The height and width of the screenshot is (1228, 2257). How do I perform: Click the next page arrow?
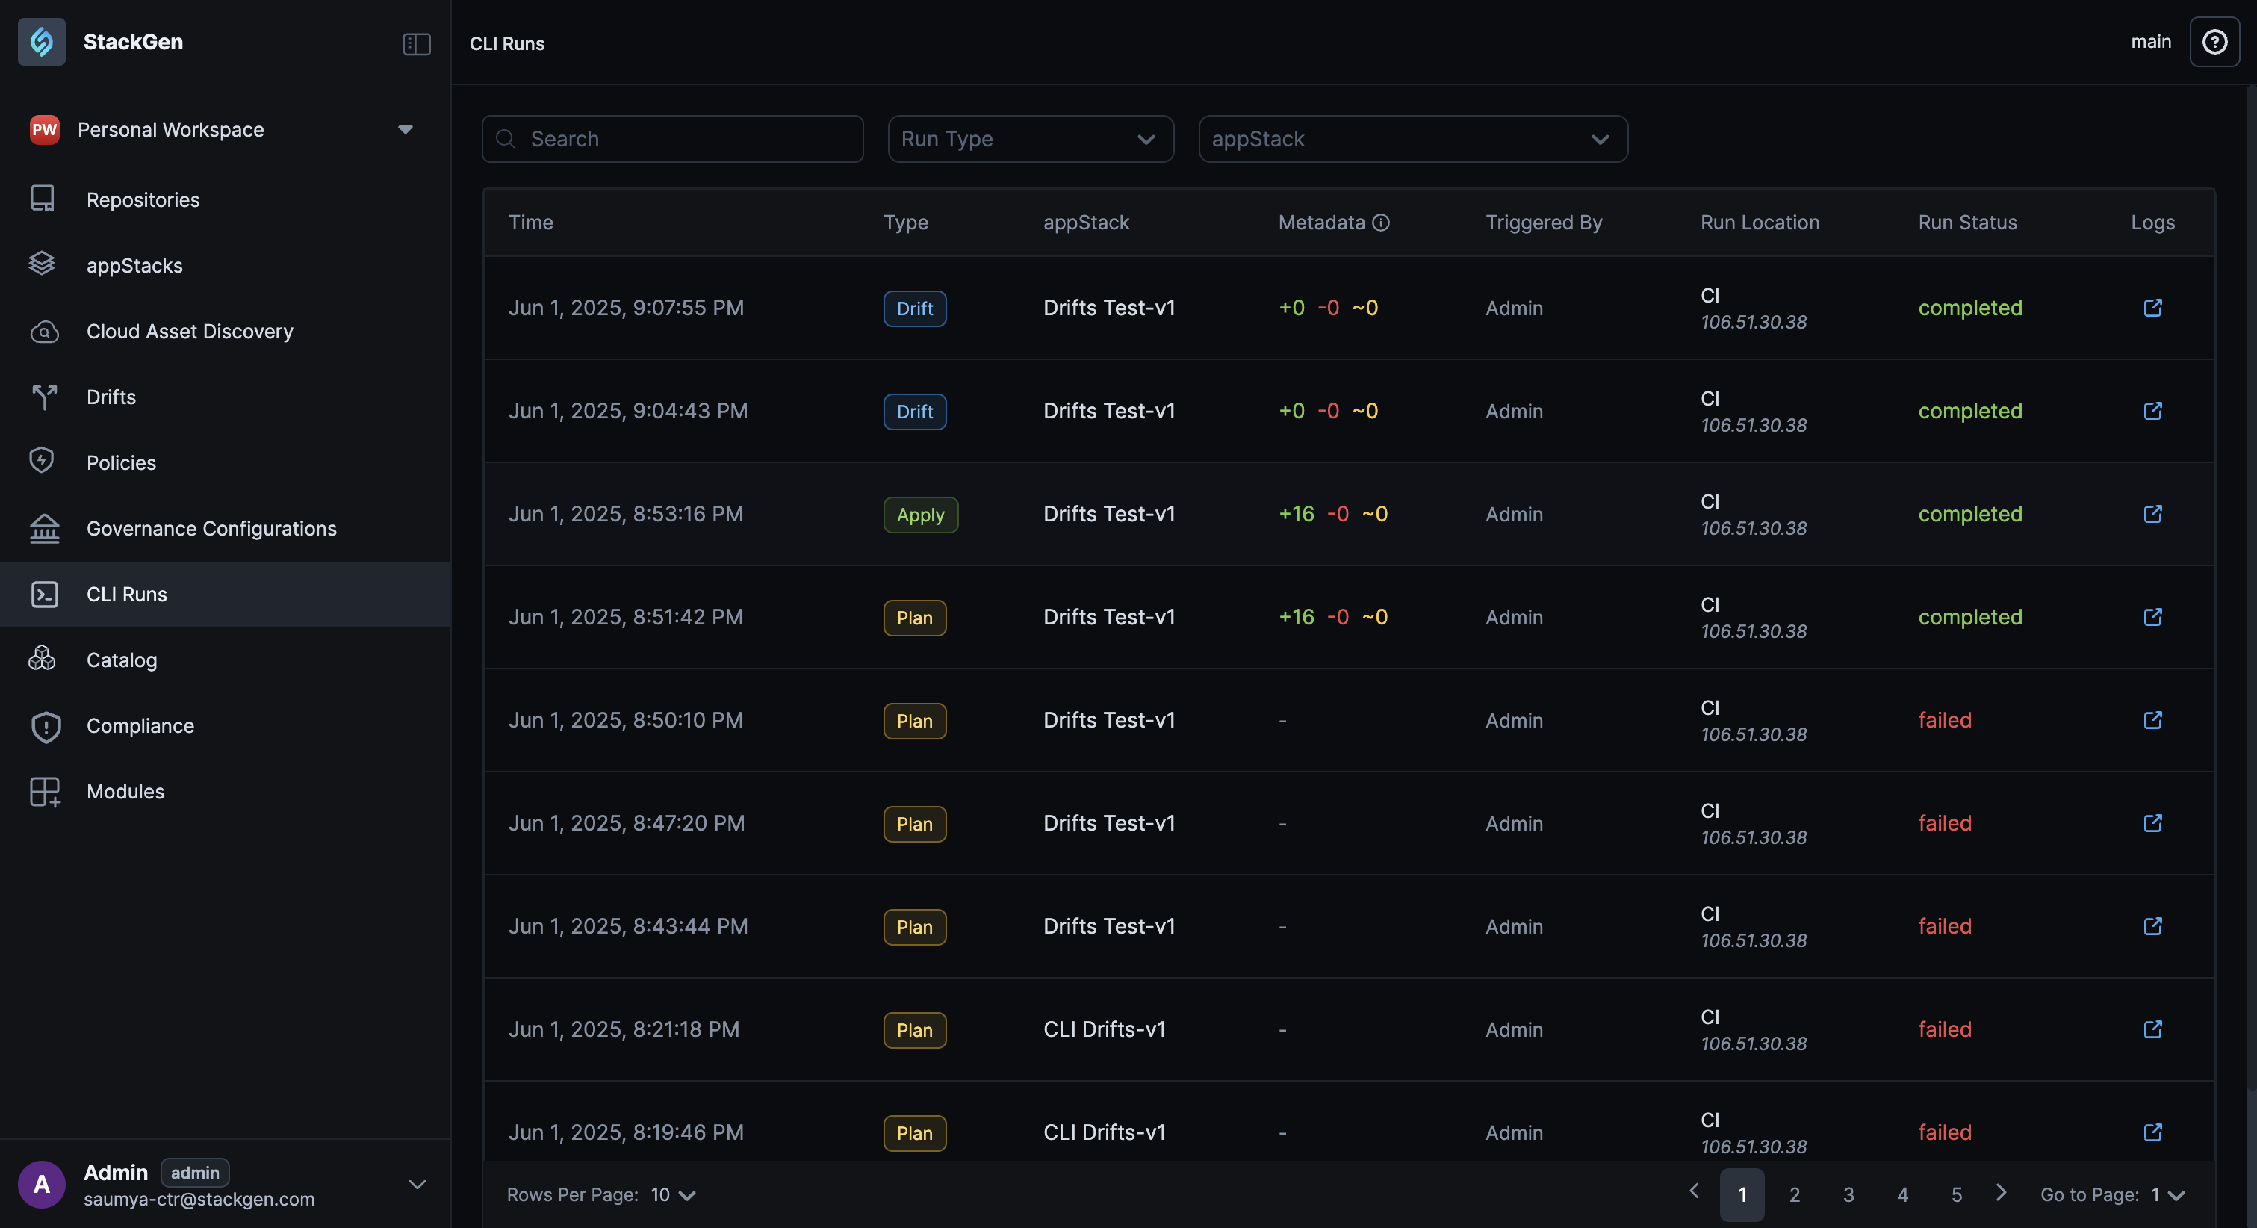(2001, 1192)
